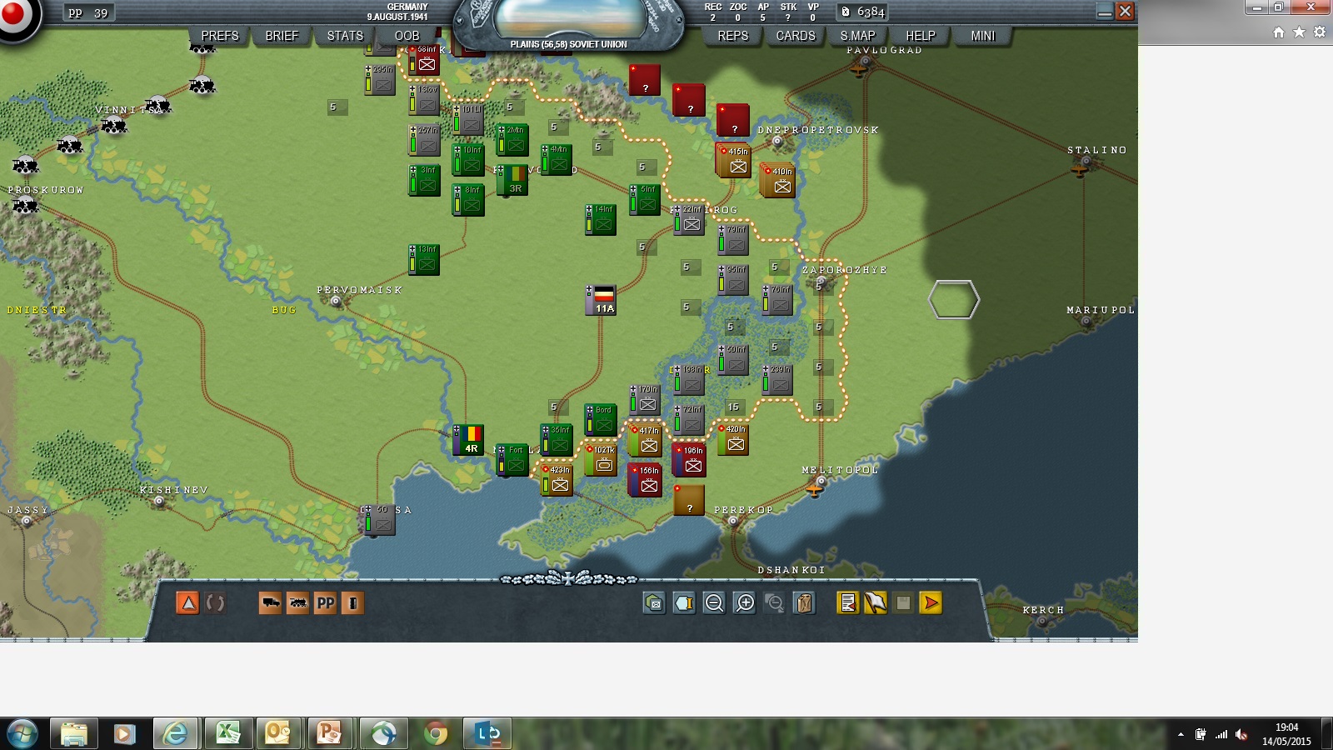Image resolution: width=1333 pixels, height=750 pixels.
Task: Select the grey 170In unit counter
Action: pos(645,399)
